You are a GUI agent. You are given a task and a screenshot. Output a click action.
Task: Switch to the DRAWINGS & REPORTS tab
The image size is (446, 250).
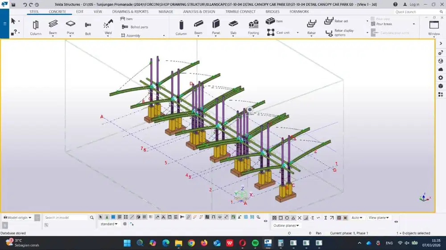pyautogui.click(x=130, y=12)
